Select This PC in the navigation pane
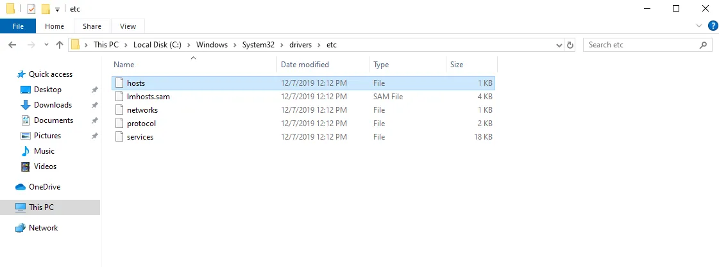 coord(50,207)
